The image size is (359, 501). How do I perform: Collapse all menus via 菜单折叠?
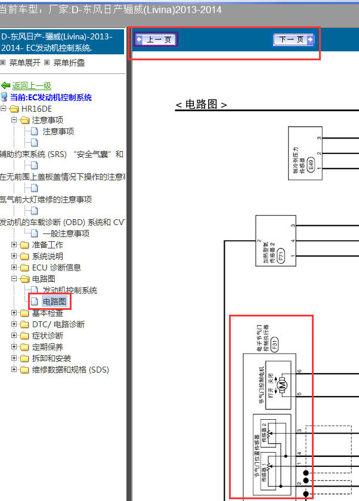[69, 63]
